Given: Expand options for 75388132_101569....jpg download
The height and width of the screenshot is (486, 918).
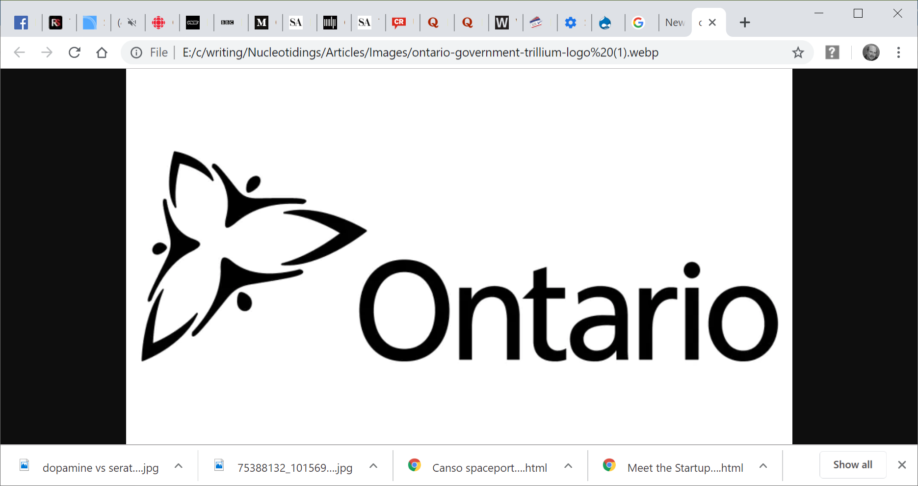Looking at the screenshot, I should 373,466.
